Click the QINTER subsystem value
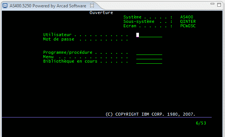Viewport: 225px width, 137px height. point(188,21)
